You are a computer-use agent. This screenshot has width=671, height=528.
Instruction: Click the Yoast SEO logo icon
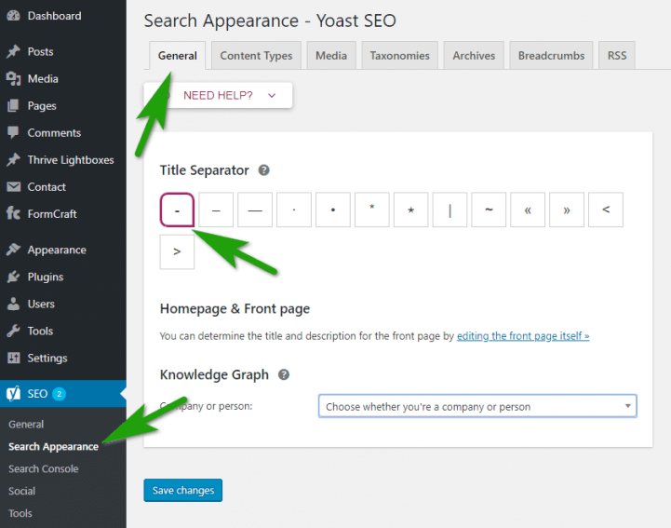click(x=13, y=394)
